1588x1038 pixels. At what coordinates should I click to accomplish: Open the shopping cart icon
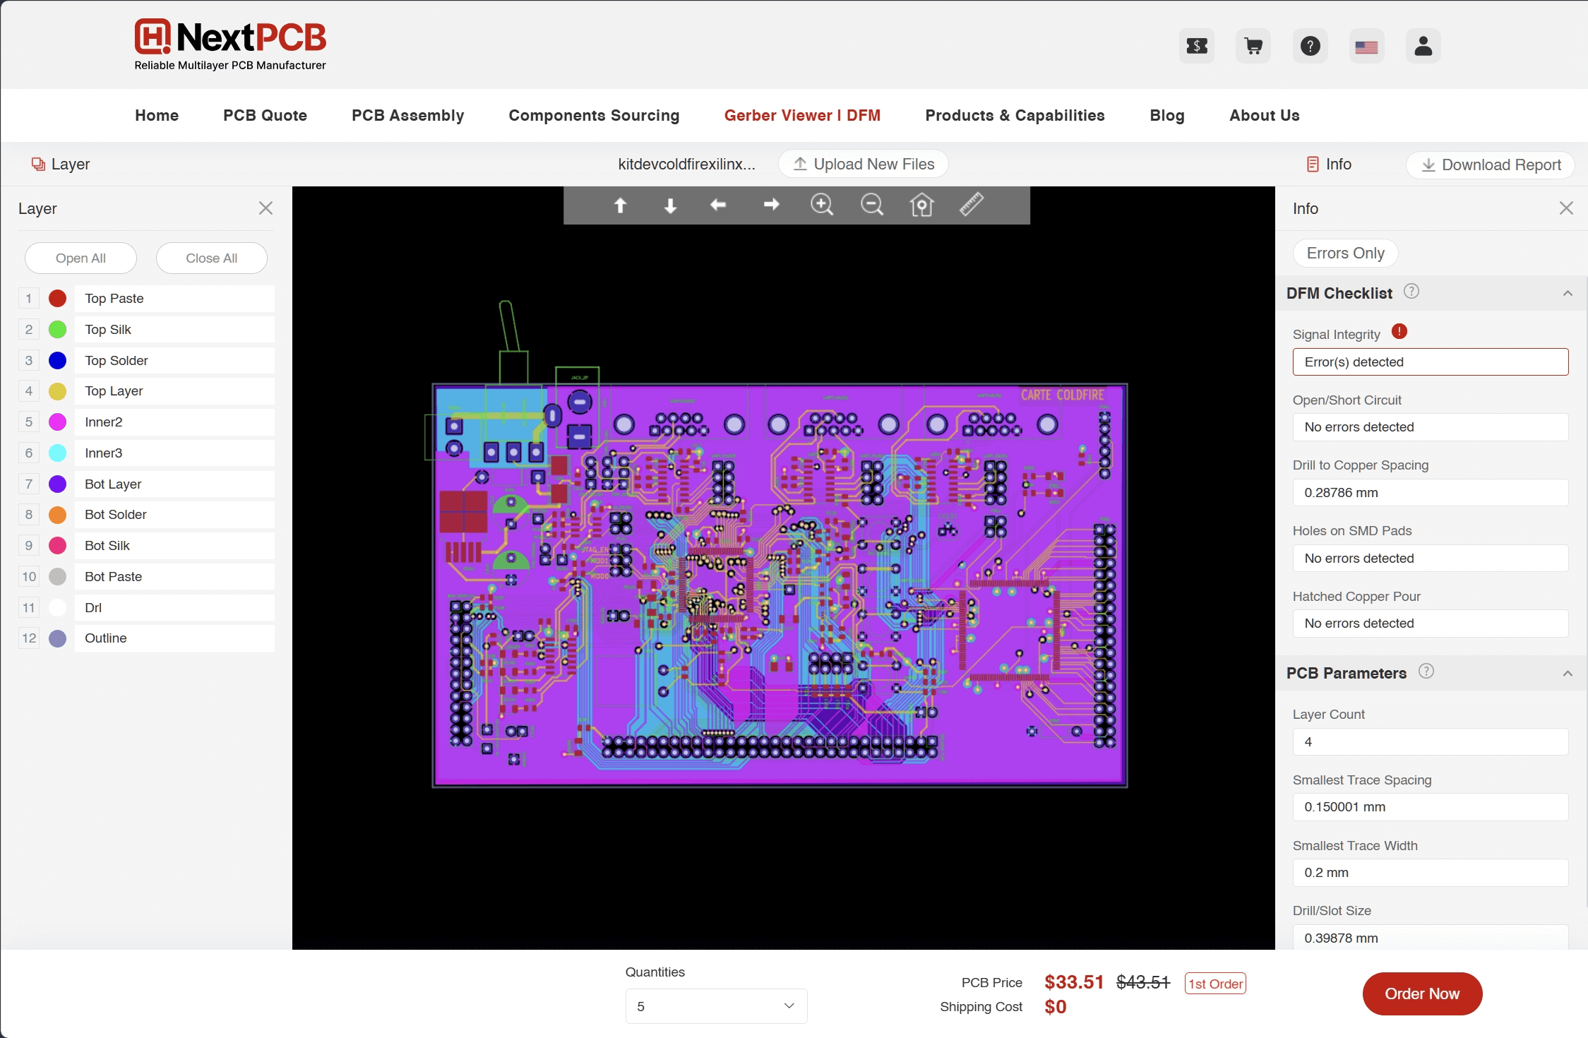point(1253,47)
